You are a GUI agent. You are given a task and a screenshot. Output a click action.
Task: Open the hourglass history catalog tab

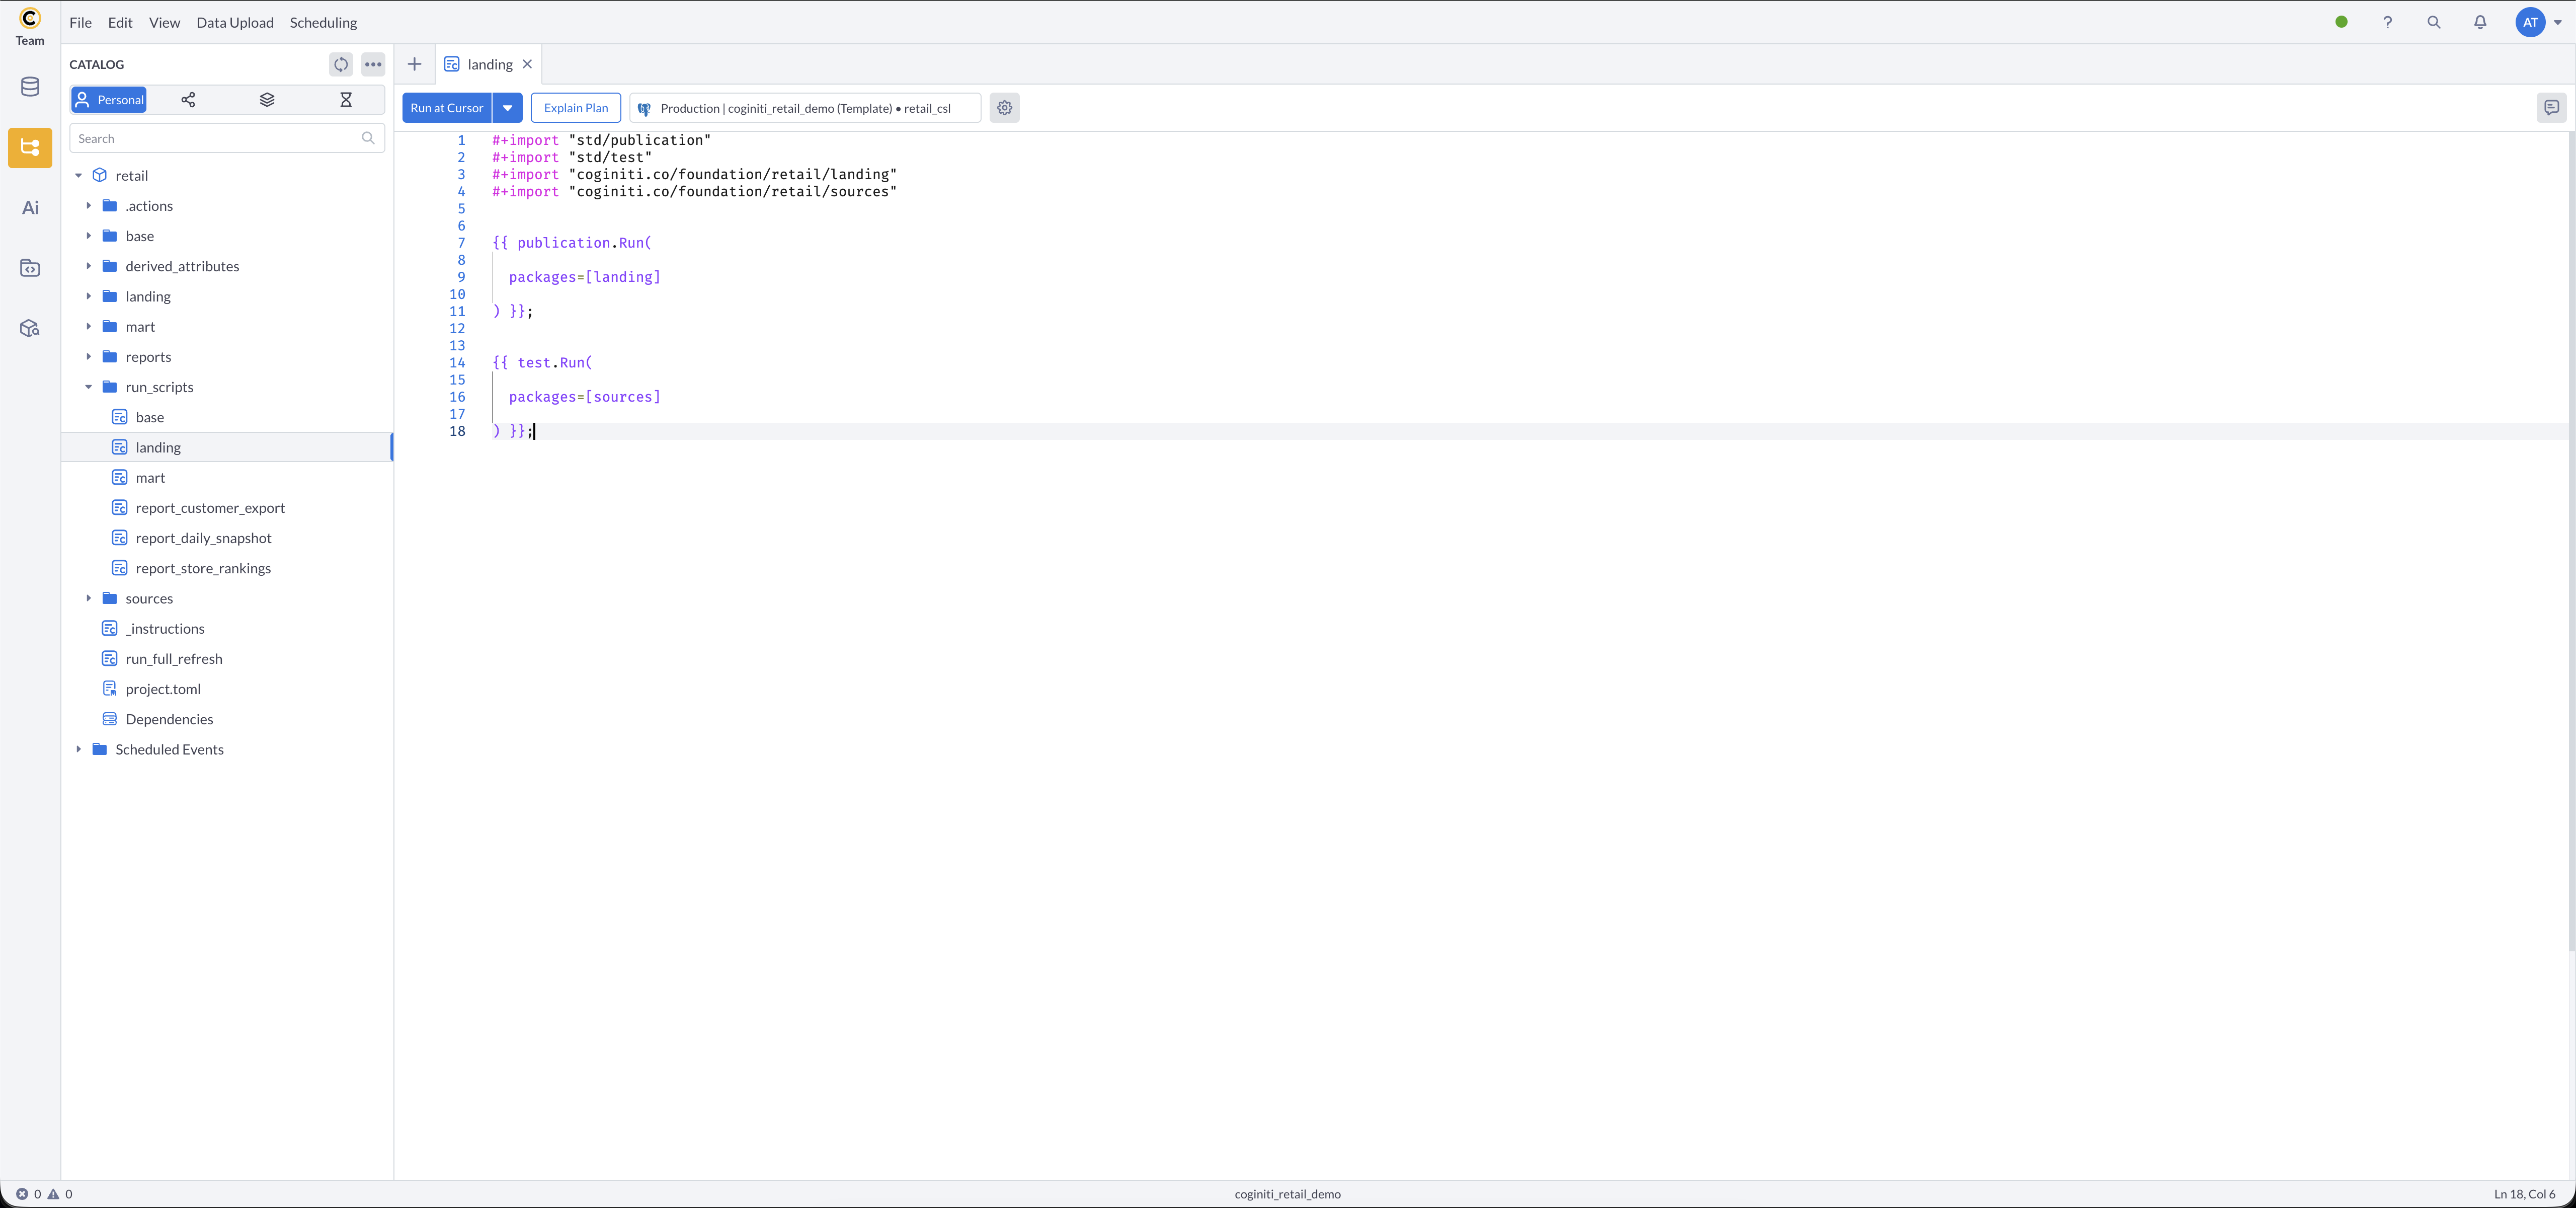coord(346,100)
